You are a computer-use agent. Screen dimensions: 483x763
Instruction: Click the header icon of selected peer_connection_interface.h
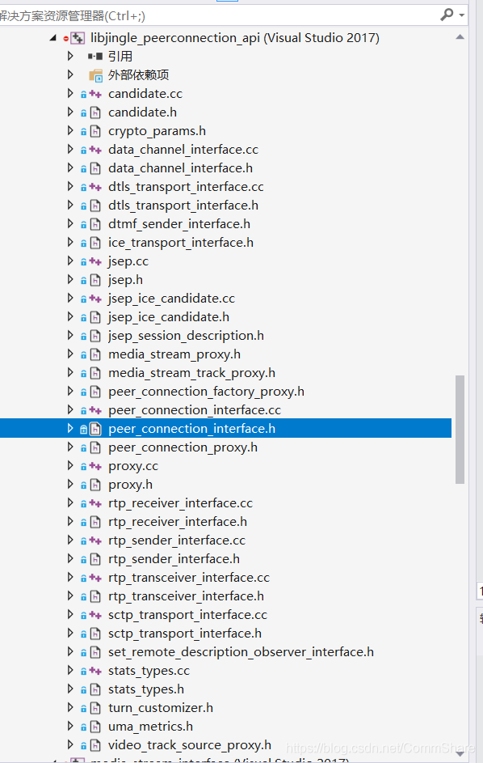96,429
